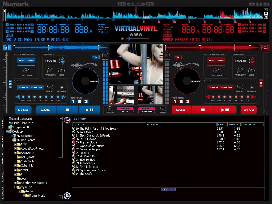This screenshot has height=204, width=272.
Task: Toggle deck 2 TC timecode button
Action: coord(177,57)
